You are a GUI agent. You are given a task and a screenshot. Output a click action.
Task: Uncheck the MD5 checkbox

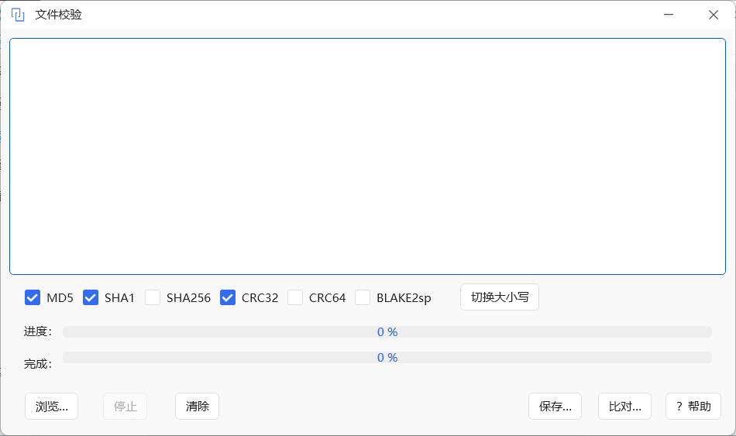click(33, 297)
